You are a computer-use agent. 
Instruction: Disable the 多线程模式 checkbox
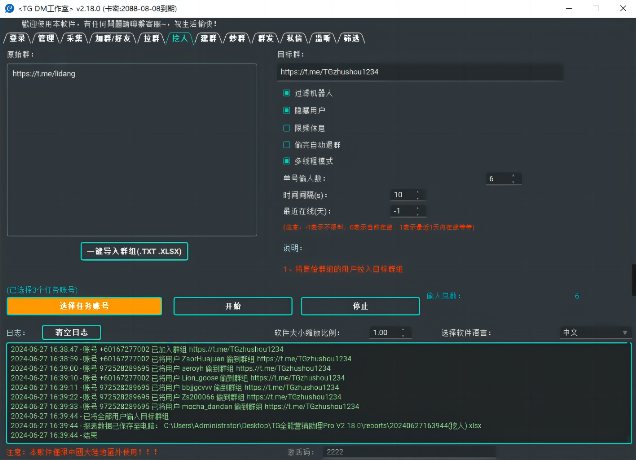click(x=286, y=161)
